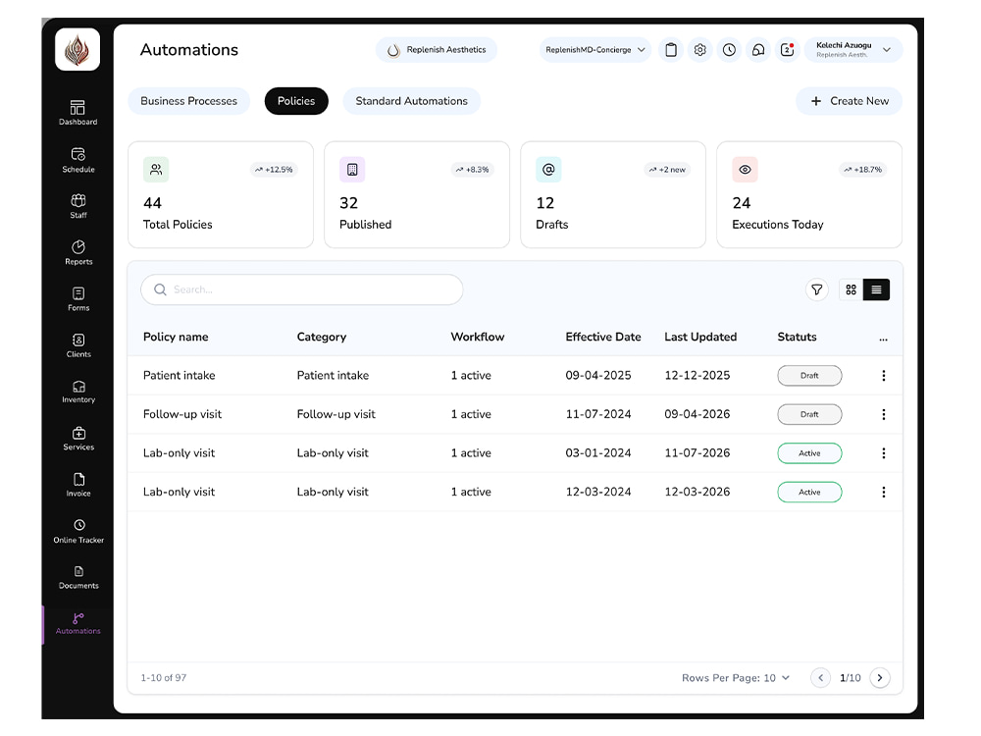
Task: Click the Last Updated column header
Action: click(700, 337)
